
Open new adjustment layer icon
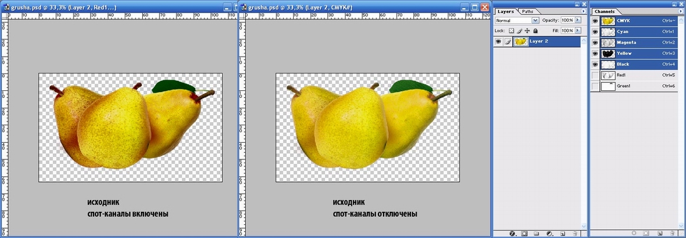(x=550, y=234)
